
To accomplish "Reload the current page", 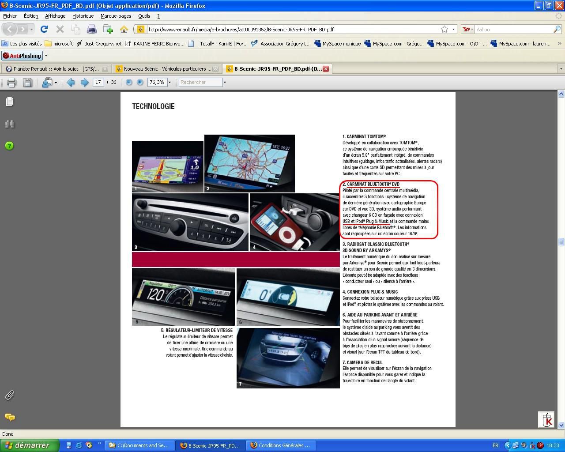I will tap(44, 29).
